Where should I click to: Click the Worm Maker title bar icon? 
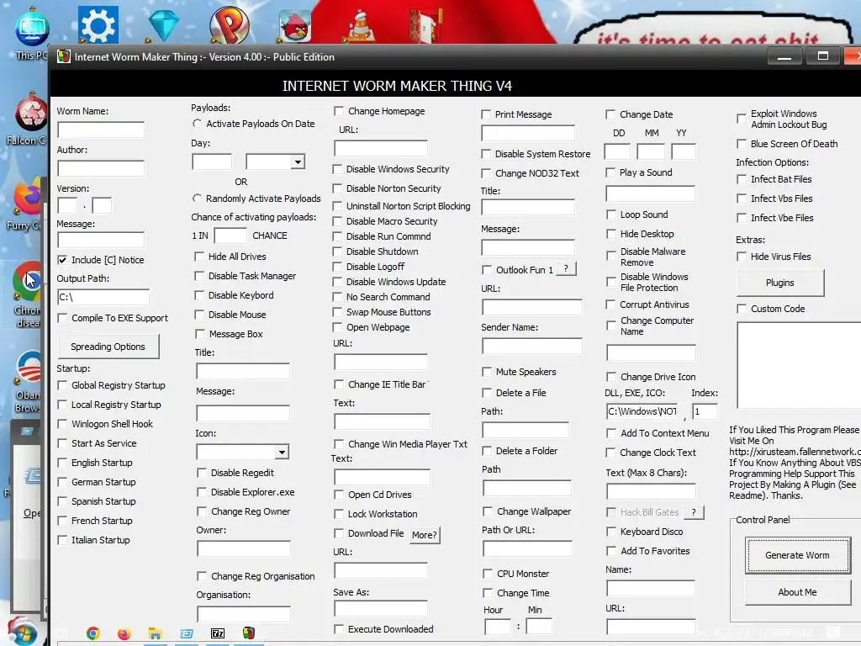point(64,56)
